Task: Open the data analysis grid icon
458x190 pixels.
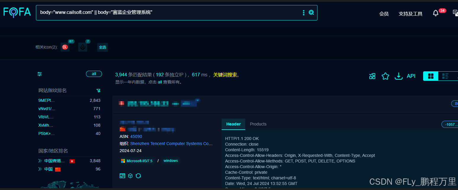Action: pyautogui.click(x=372, y=76)
